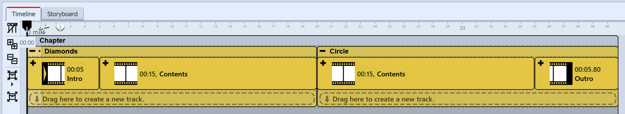Click the Chapter header label
This screenshot has width=625, height=114.
click(52, 40)
